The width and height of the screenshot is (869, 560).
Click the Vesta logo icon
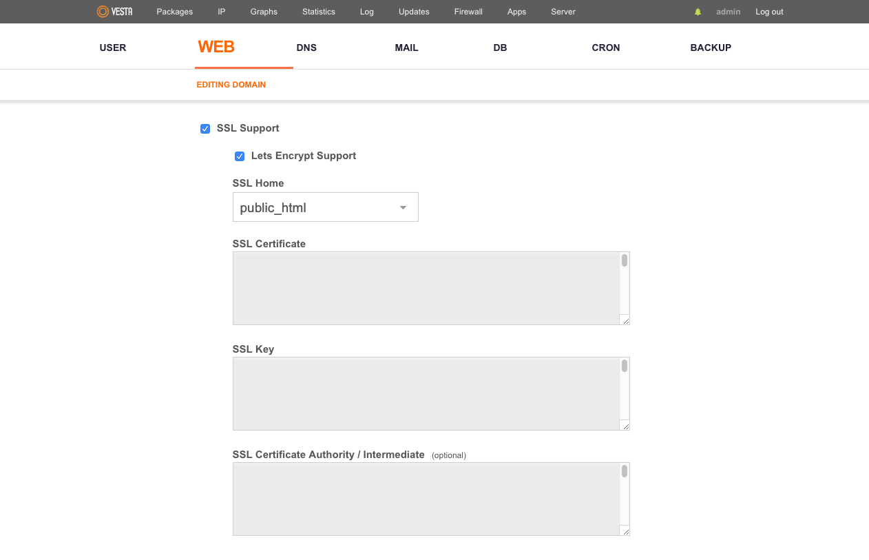coord(114,12)
